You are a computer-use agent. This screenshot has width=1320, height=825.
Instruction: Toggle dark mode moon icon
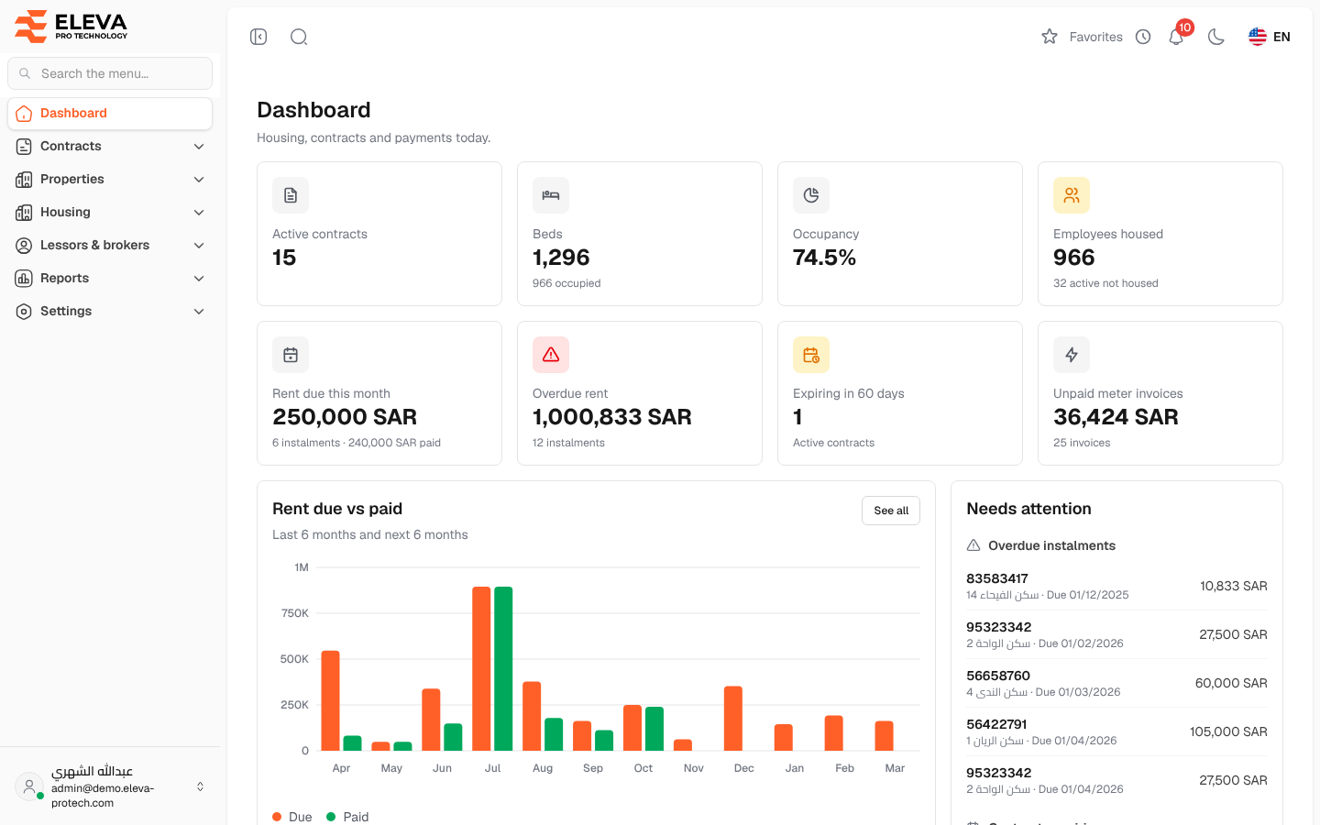pyautogui.click(x=1216, y=37)
